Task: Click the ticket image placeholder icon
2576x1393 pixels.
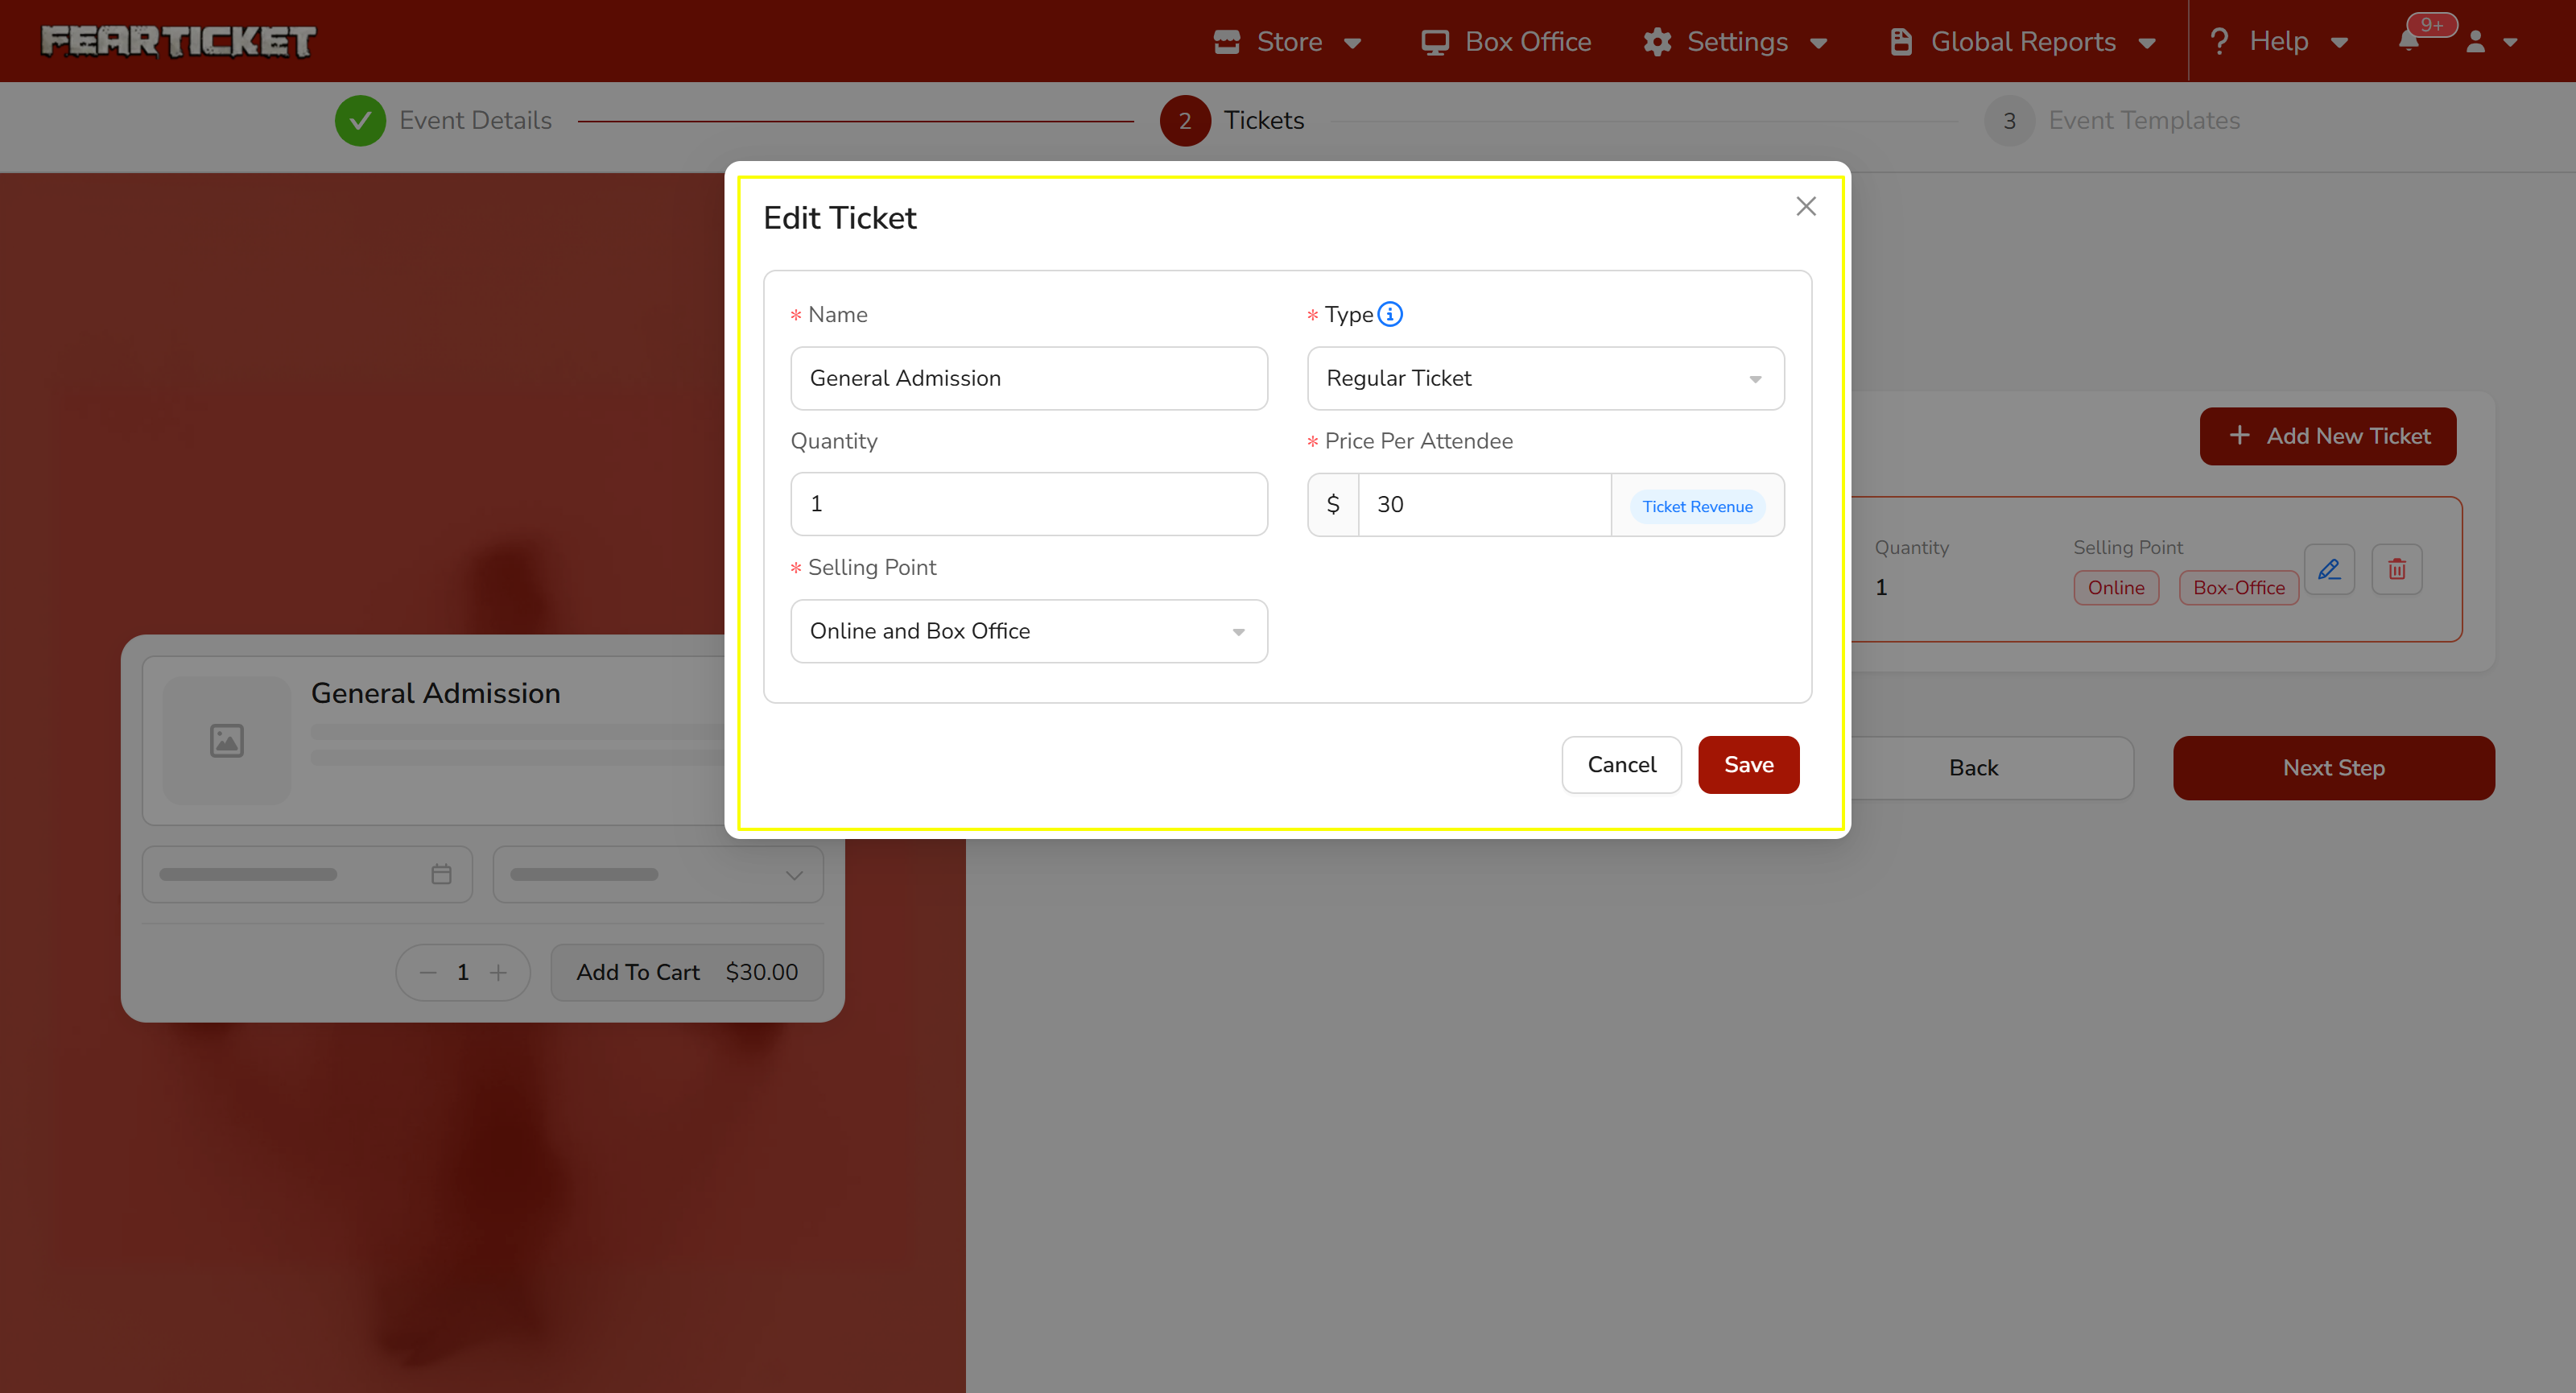Action: click(227, 741)
